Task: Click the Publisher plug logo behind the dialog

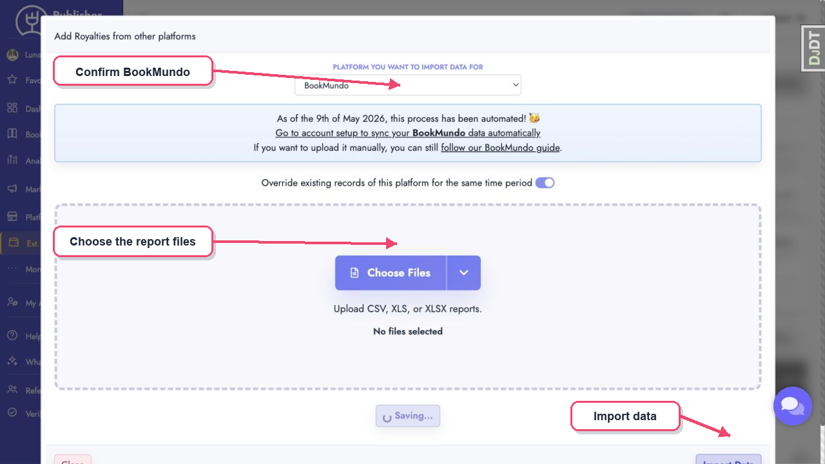Action: (28, 22)
